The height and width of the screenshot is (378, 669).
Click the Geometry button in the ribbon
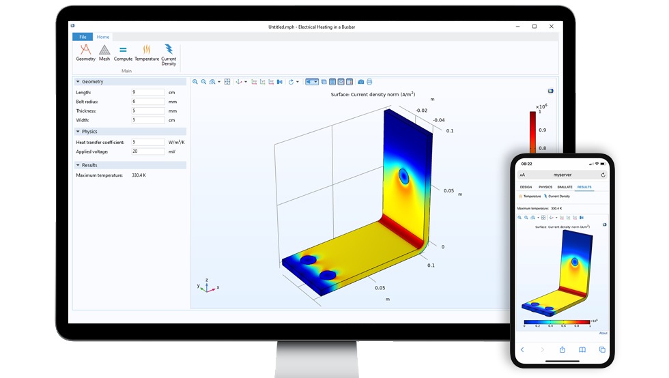coord(85,52)
